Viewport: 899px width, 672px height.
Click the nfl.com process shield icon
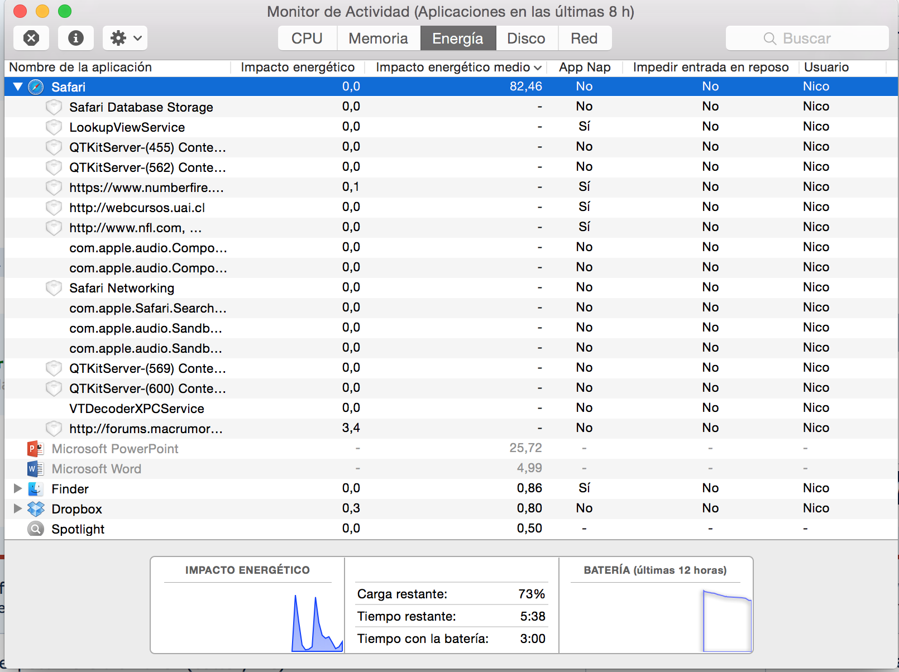coord(54,228)
